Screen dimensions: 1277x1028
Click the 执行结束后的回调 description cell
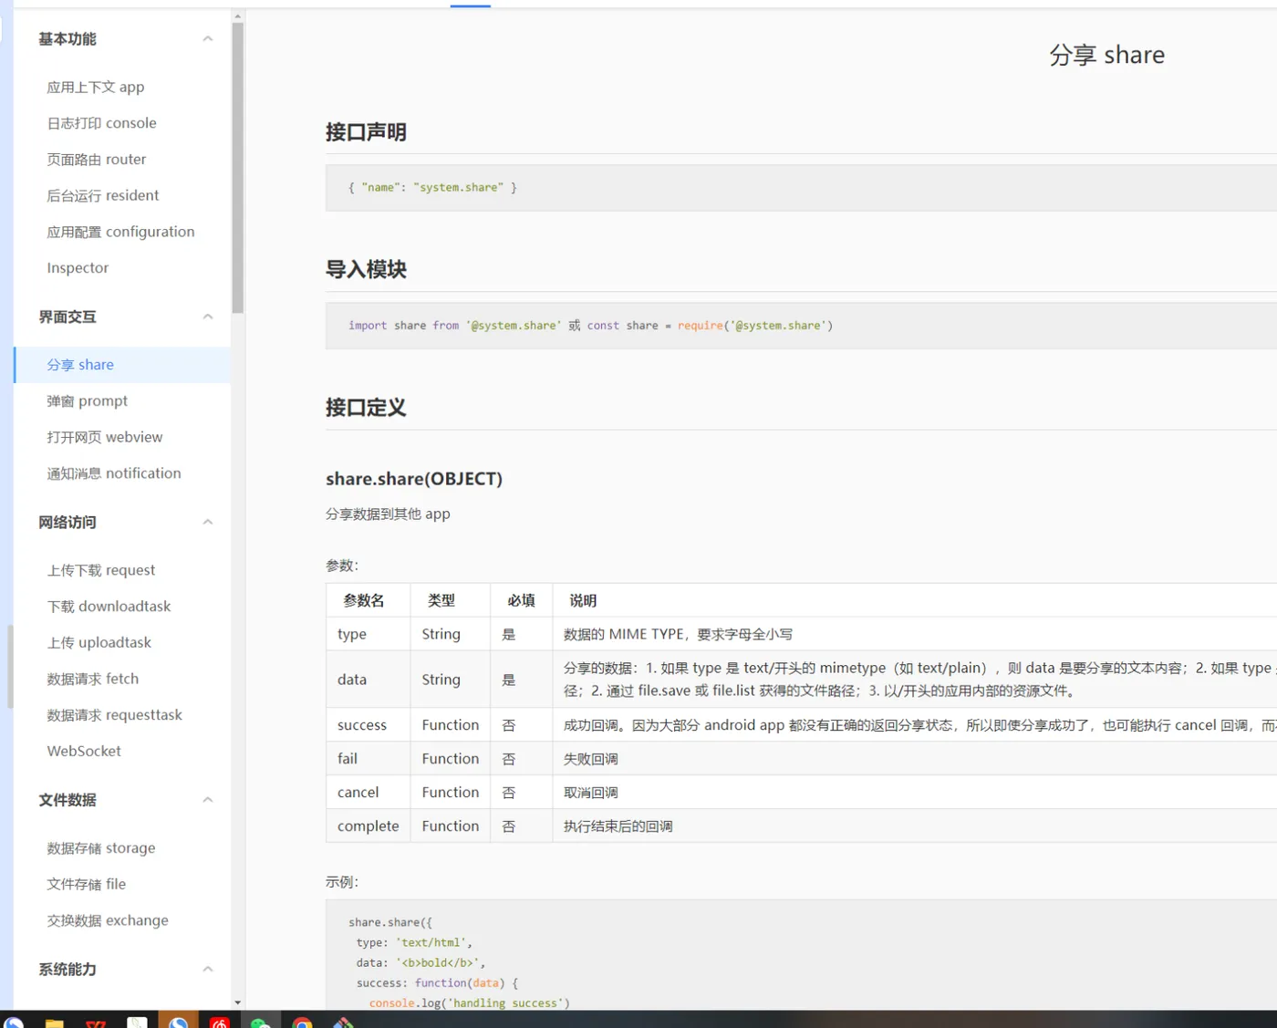pyautogui.click(x=915, y=826)
